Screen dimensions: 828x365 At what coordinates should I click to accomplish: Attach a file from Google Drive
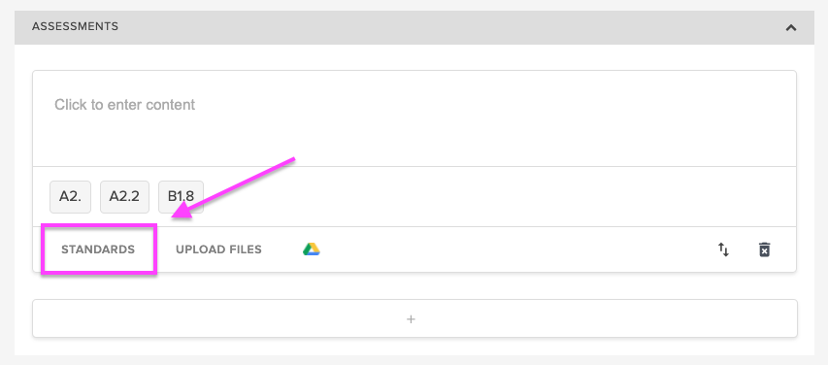[312, 249]
